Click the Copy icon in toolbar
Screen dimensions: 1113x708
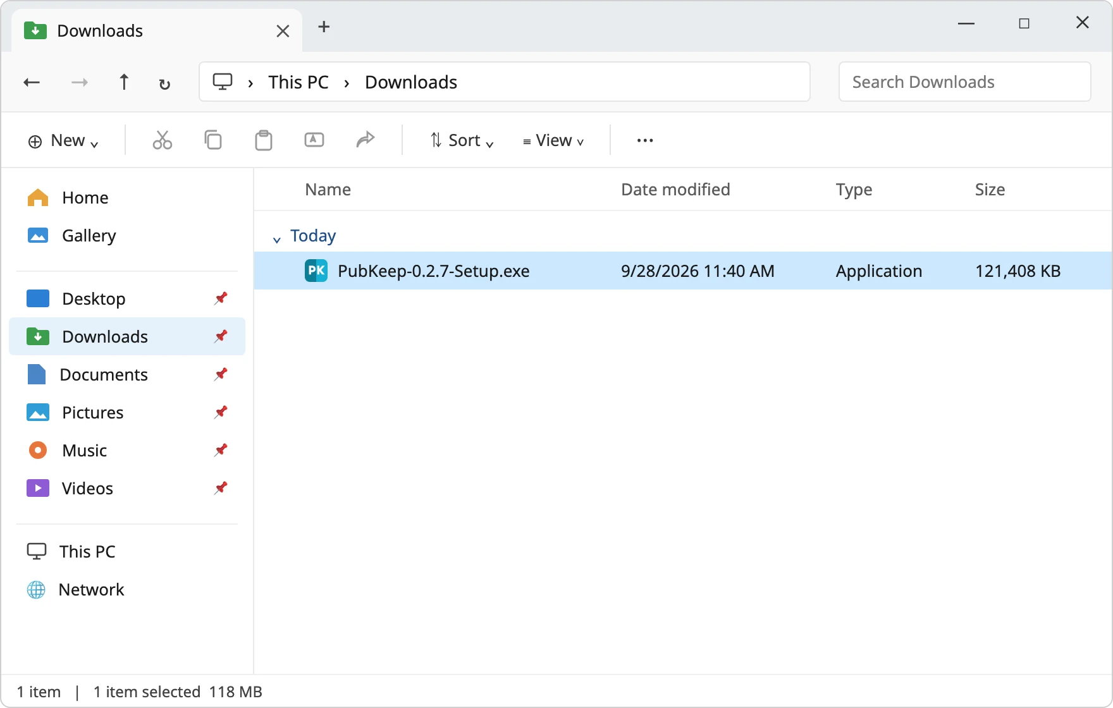tap(213, 140)
